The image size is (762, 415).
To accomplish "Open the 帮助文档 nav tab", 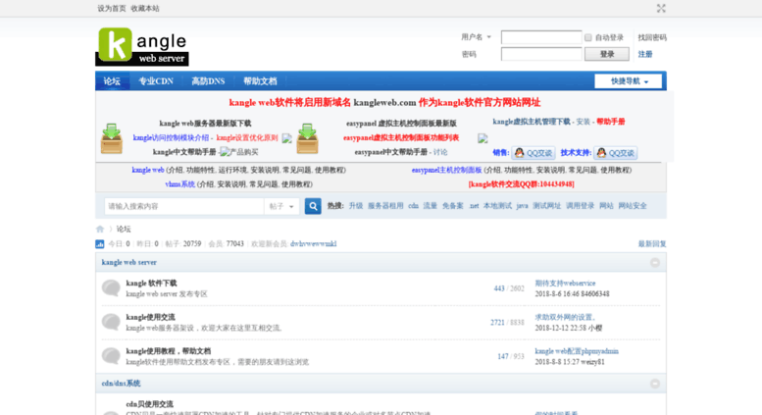I will (x=260, y=81).
